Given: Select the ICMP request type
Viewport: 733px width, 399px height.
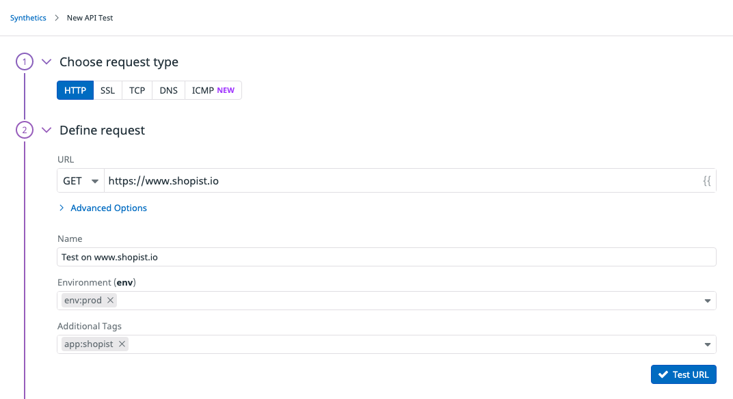Looking at the screenshot, I should (x=202, y=90).
